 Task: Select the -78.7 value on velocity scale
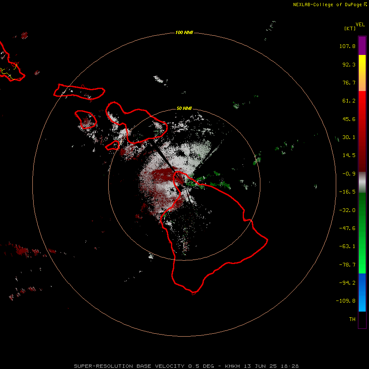tap(347, 265)
